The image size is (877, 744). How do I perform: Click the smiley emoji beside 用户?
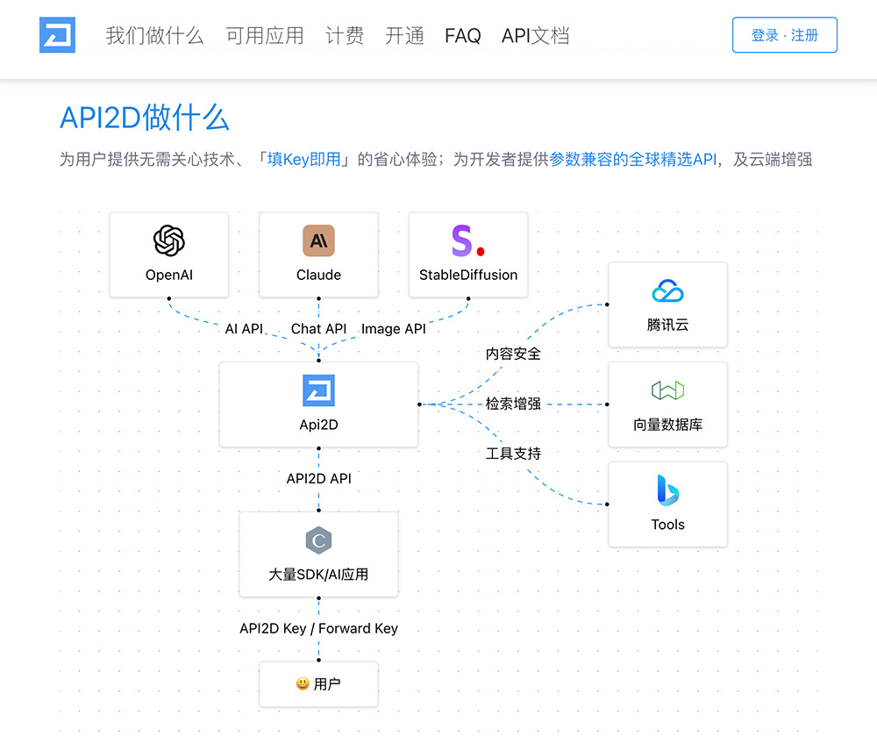coord(303,683)
